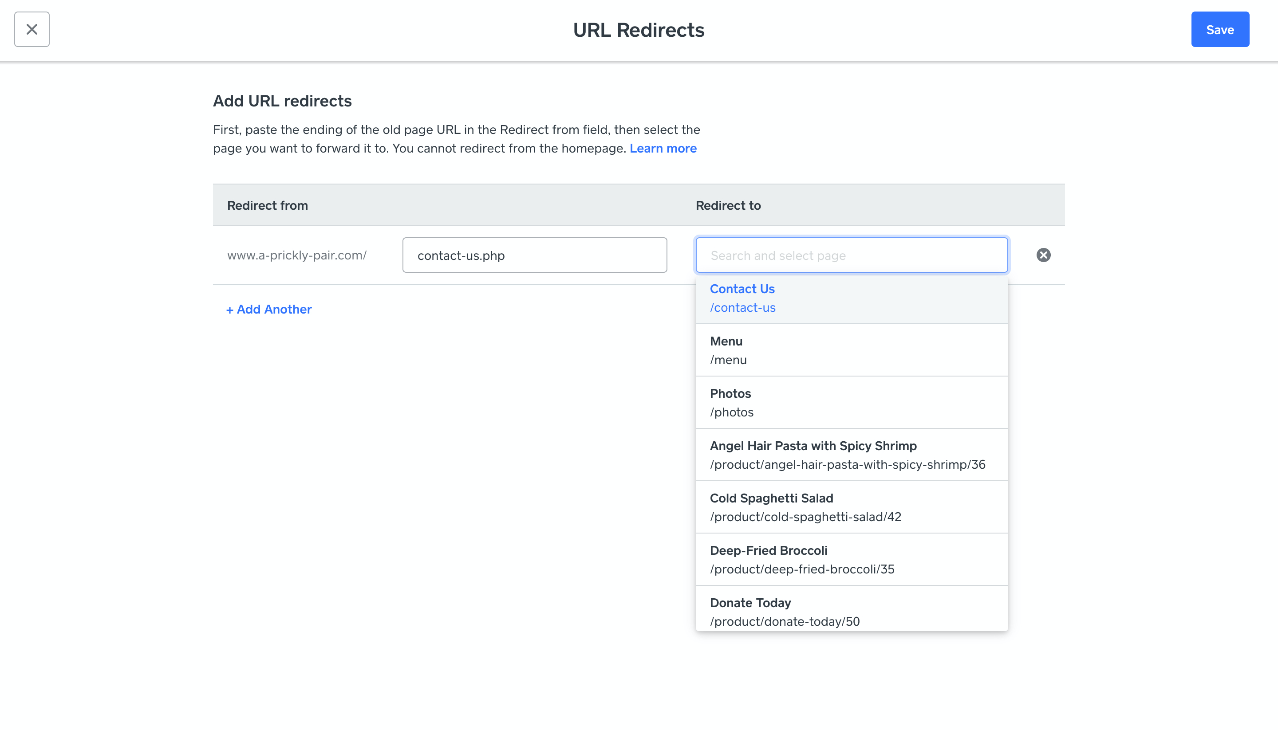Click the Redirect from column header

267,206
